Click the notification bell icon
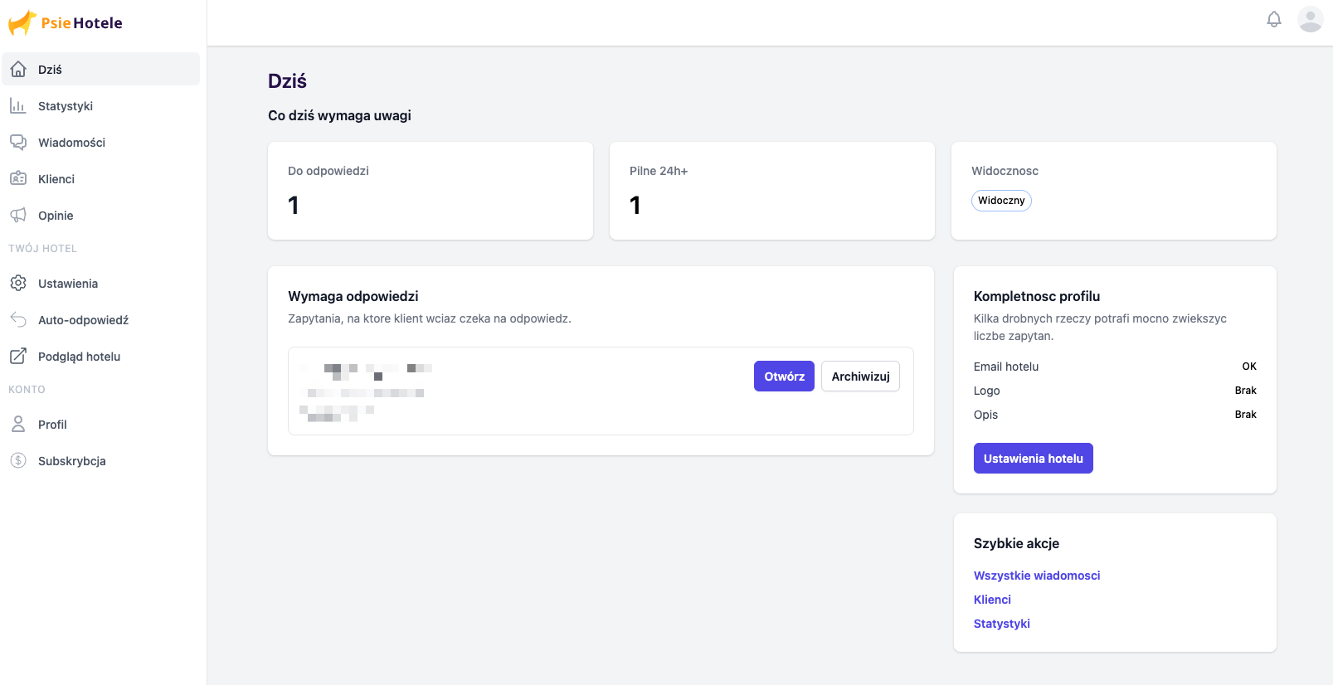Screen dimensions: 1333x685 [1274, 19]
